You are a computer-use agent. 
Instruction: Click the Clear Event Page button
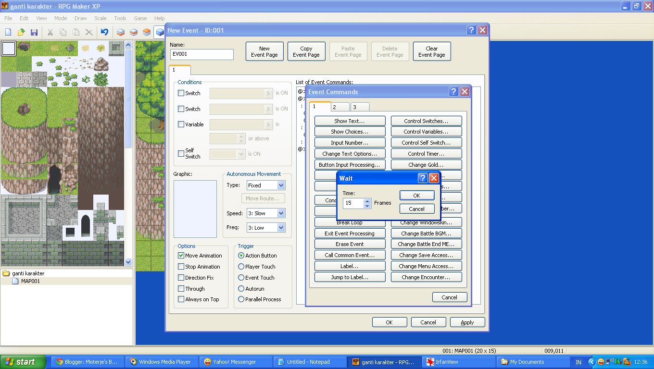point(431,51)
